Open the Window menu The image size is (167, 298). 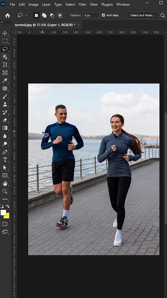tap(123, 4)
